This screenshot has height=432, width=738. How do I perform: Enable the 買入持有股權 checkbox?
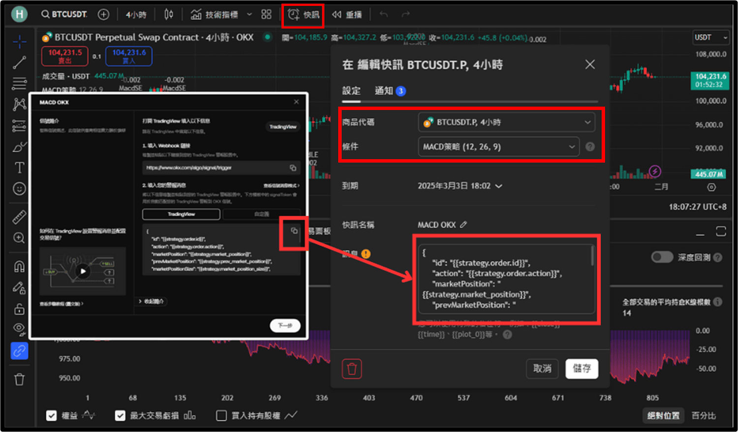[x=221, y=416]
